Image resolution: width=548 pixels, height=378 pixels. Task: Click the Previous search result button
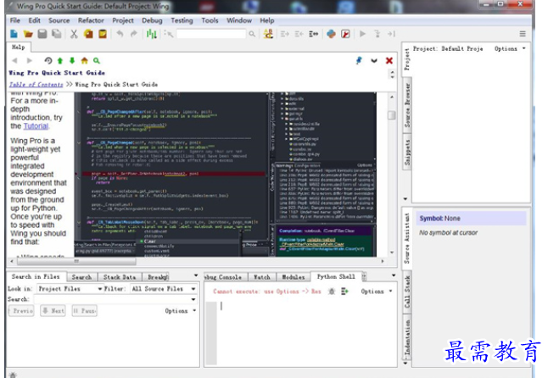pyautogui.click(x=21, y=311)
